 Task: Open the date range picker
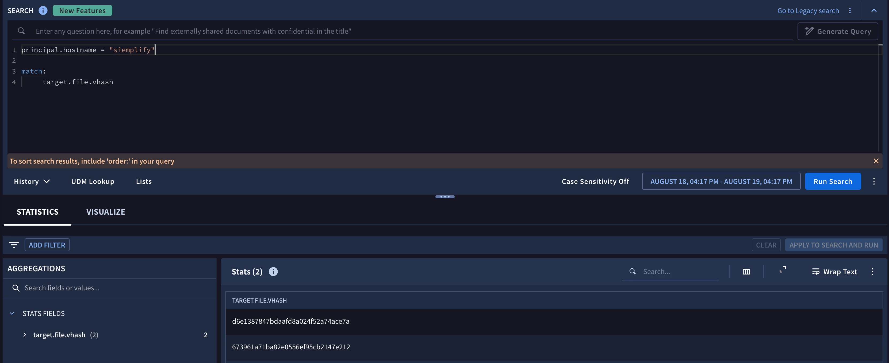point(721,181)
